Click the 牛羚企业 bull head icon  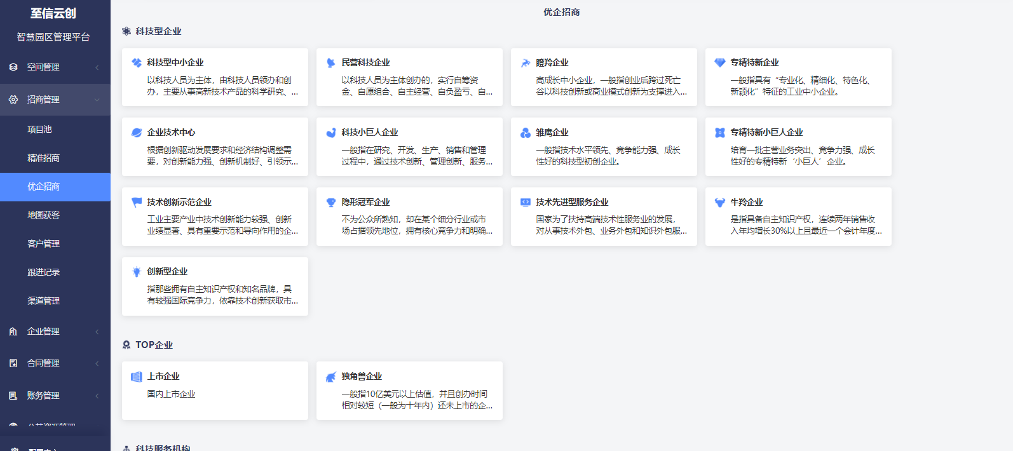pyautogui.click(x=719, y=203)
